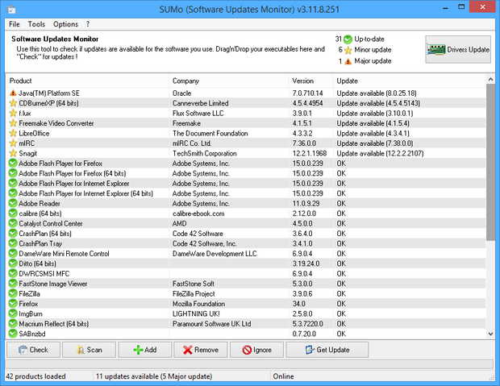The image size is (500, 386).
Task: Click the Online status indicator text
Action: coord(284,376)
